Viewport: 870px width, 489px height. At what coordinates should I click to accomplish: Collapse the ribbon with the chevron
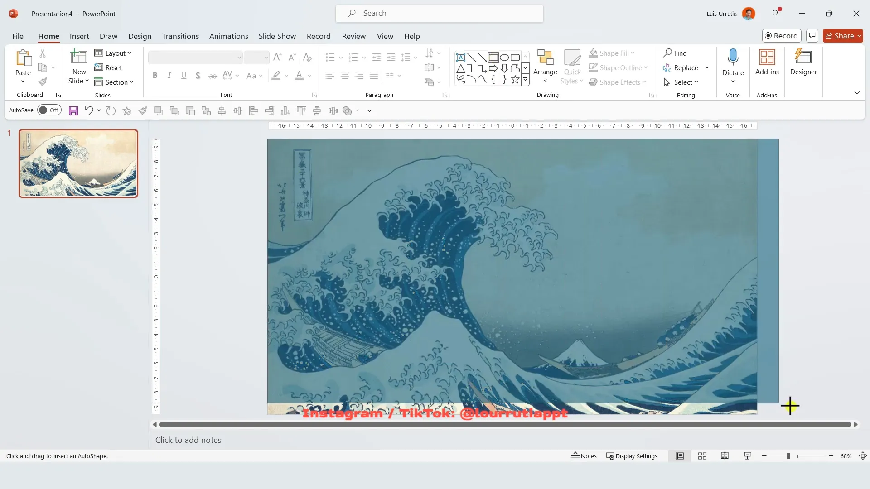click(x=857, y=93)
